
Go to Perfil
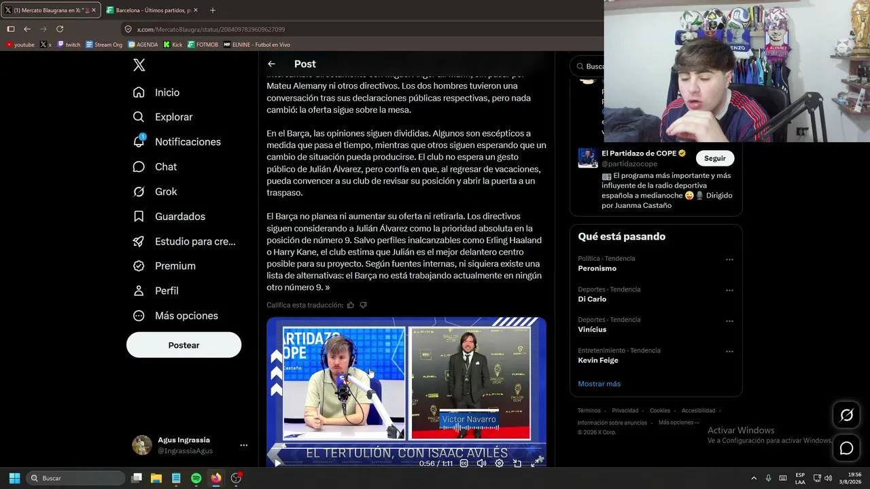(x=156, y=291)
